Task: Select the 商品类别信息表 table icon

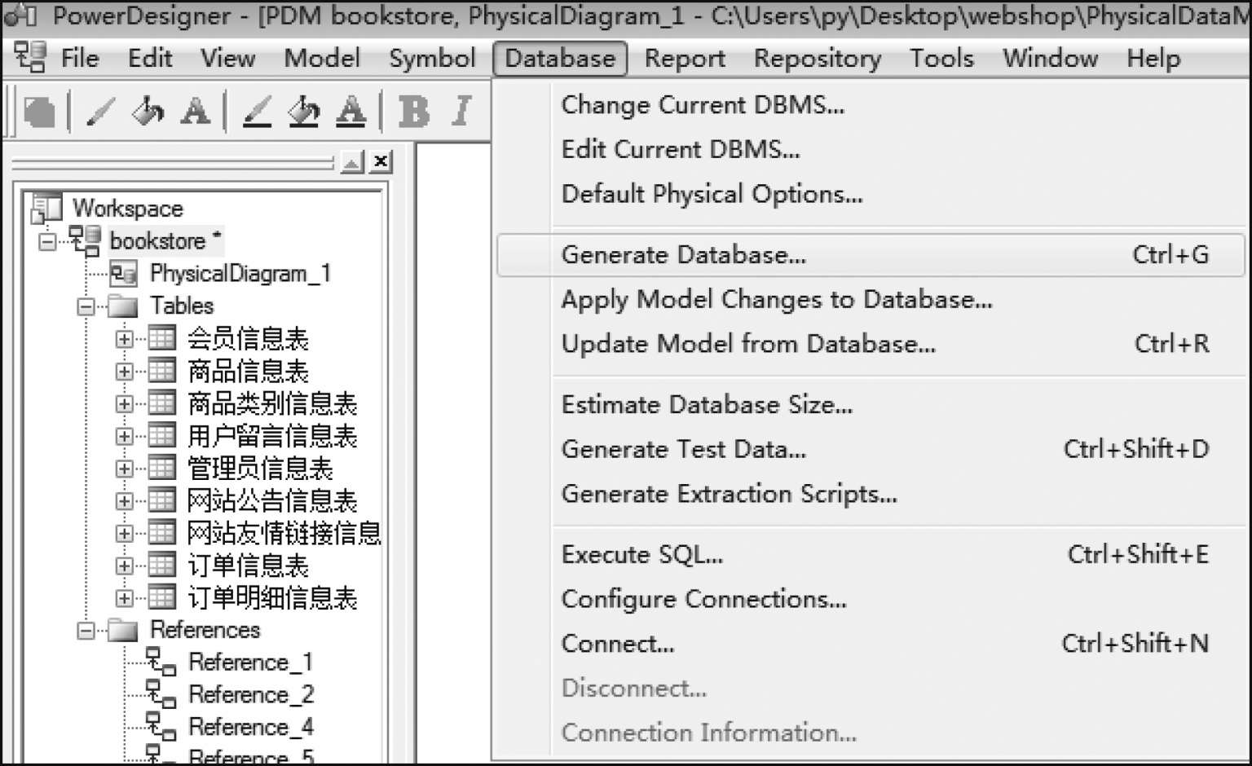Action: [x=162, y=403]
